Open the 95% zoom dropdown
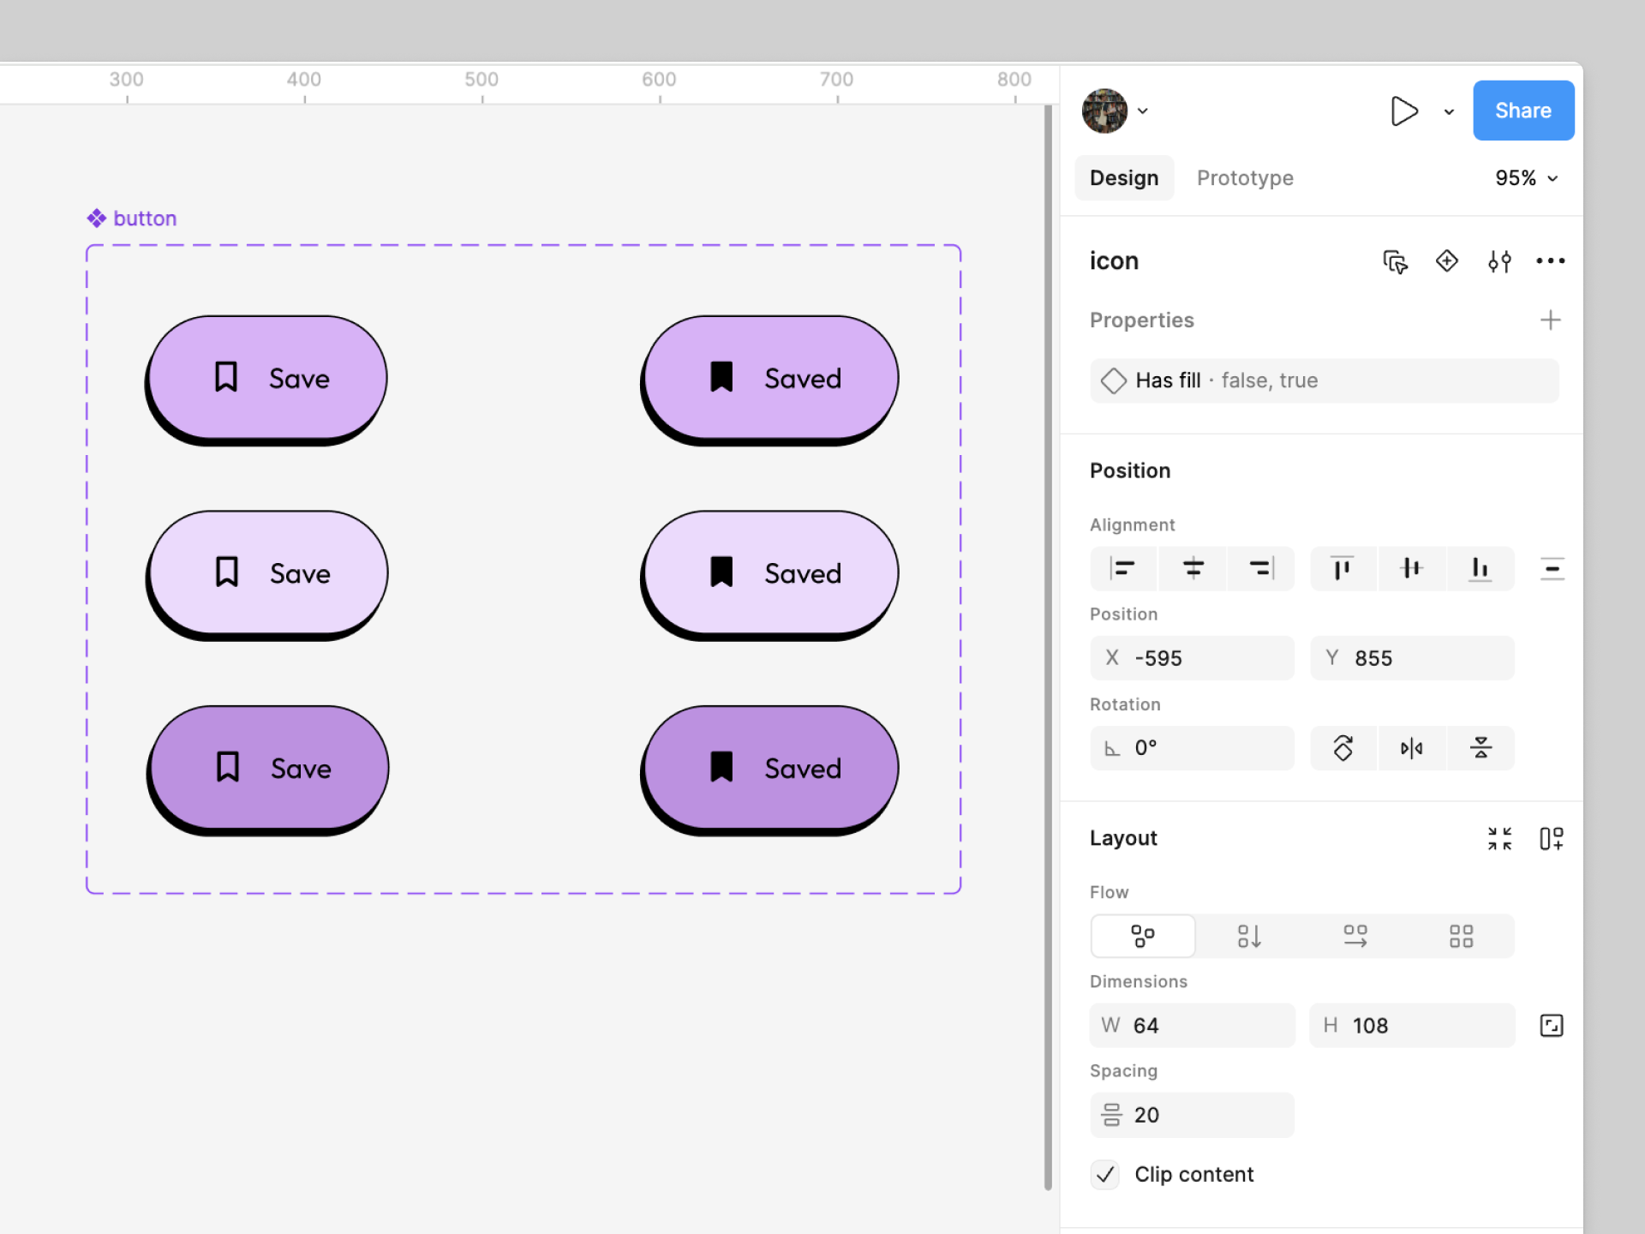Viewport: 1645px width, 1234px height. [1527, 178]
